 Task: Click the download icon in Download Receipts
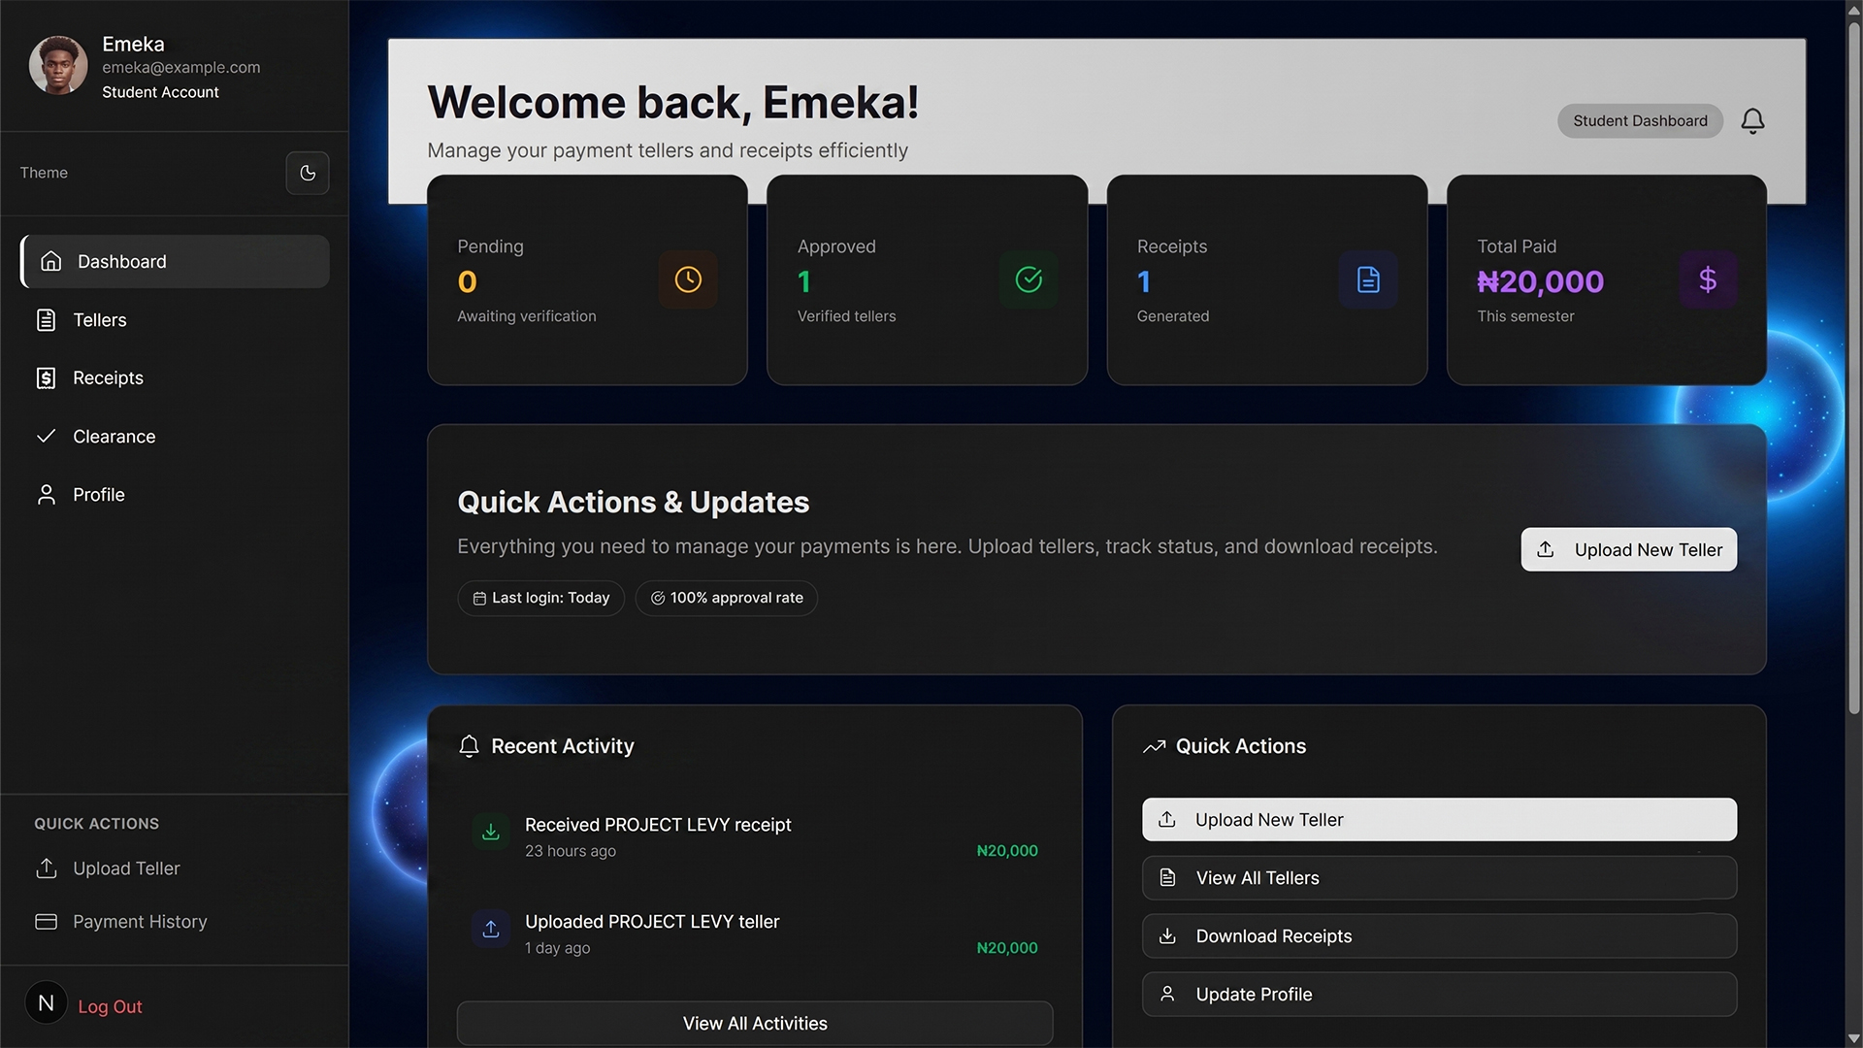(1167, 936)
